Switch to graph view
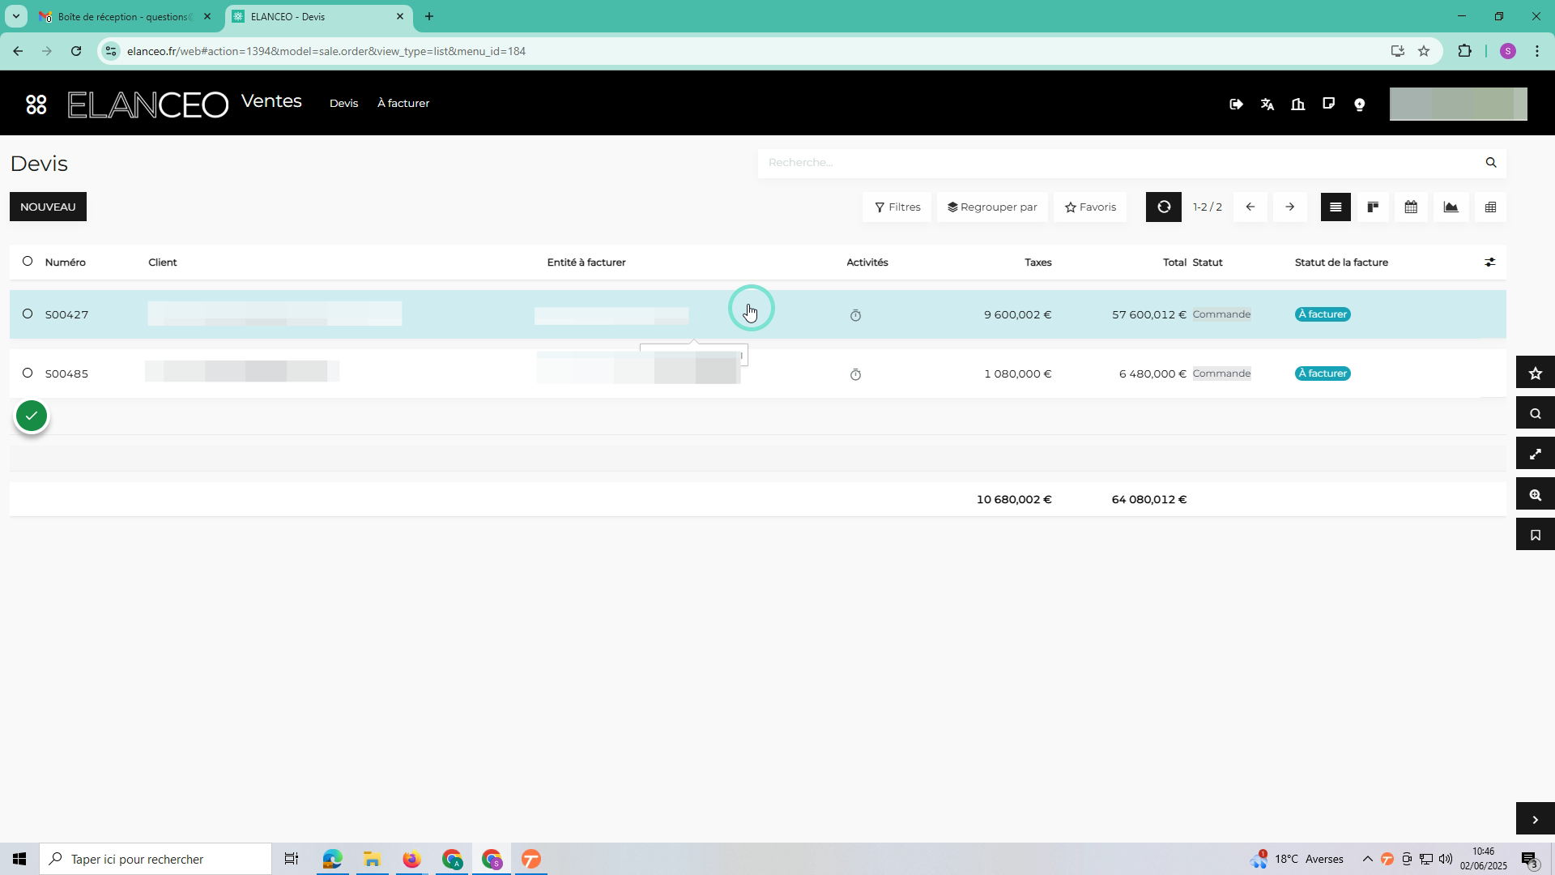This screenshot has width=1555, height=875. coord(1451,207)
